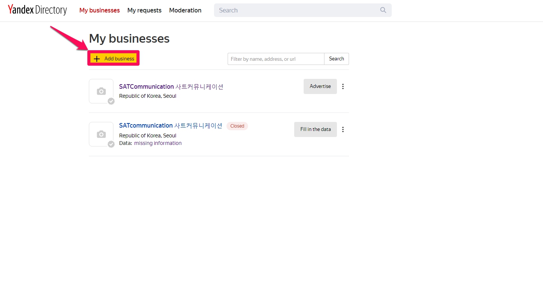Open the first SATCommunication business link
Image resolution: width=543 pixels, height=308 pixels.
171,86
